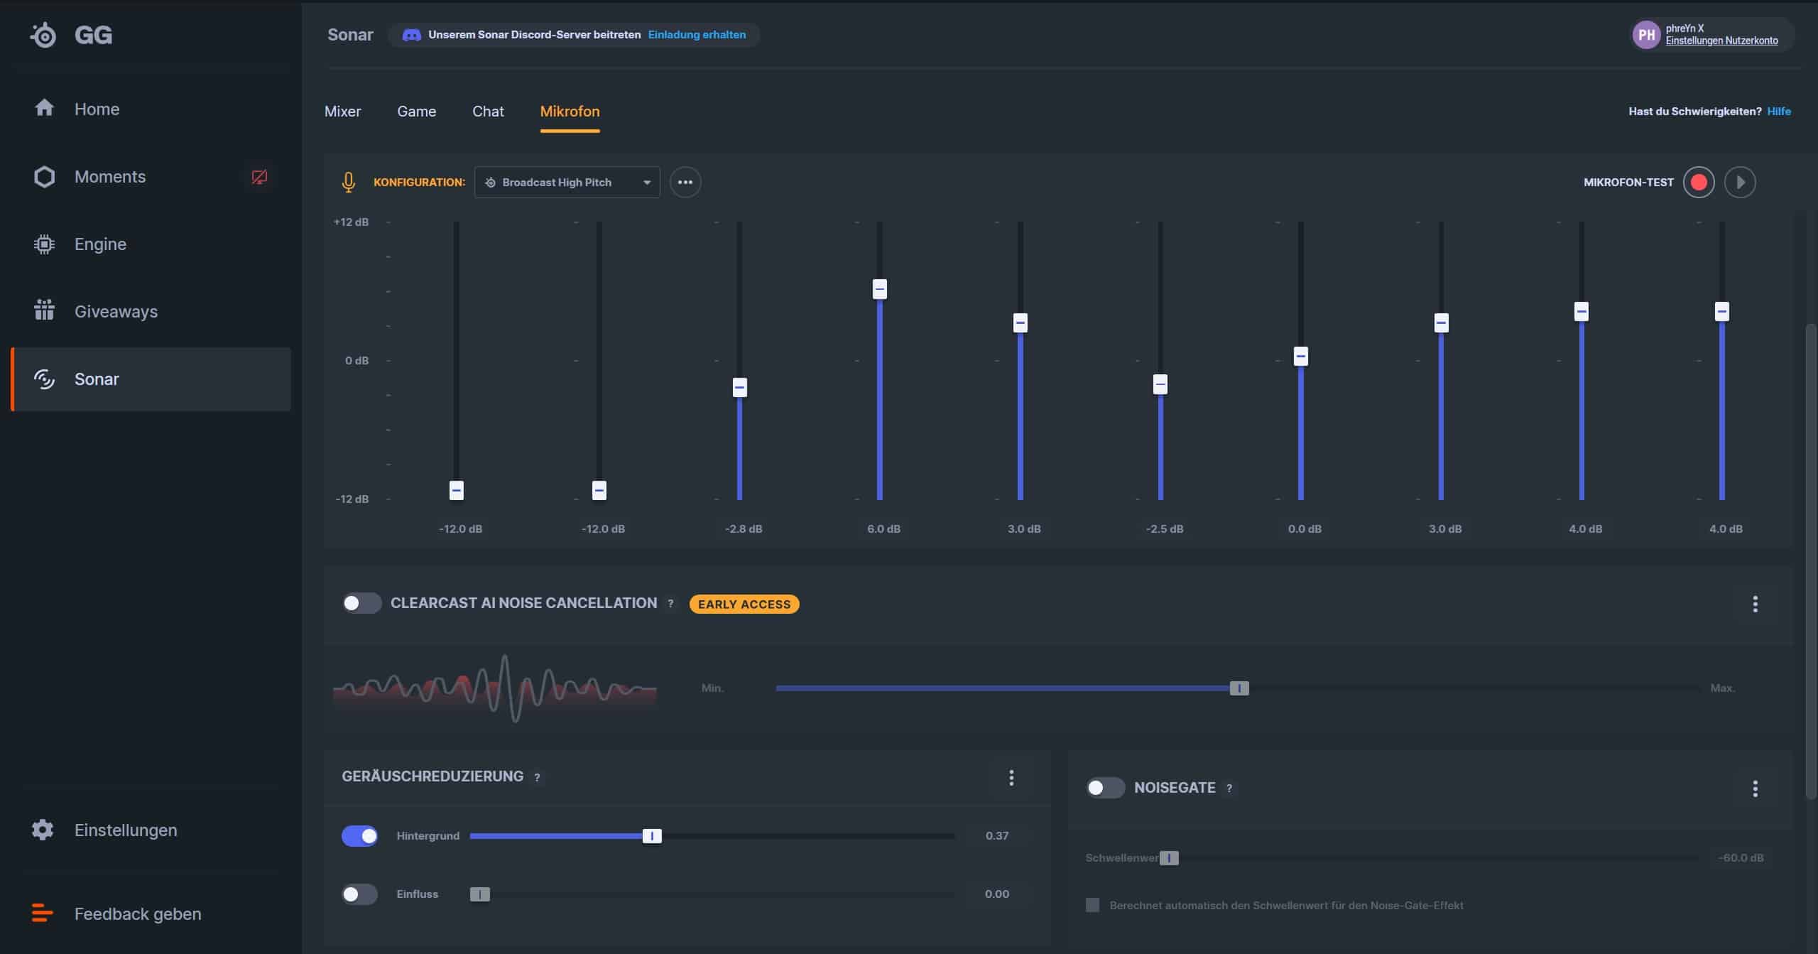Viewport: 1818px width, 954px height.
Task: Open Giveaways via the gift icon
Action: (44, 310)
